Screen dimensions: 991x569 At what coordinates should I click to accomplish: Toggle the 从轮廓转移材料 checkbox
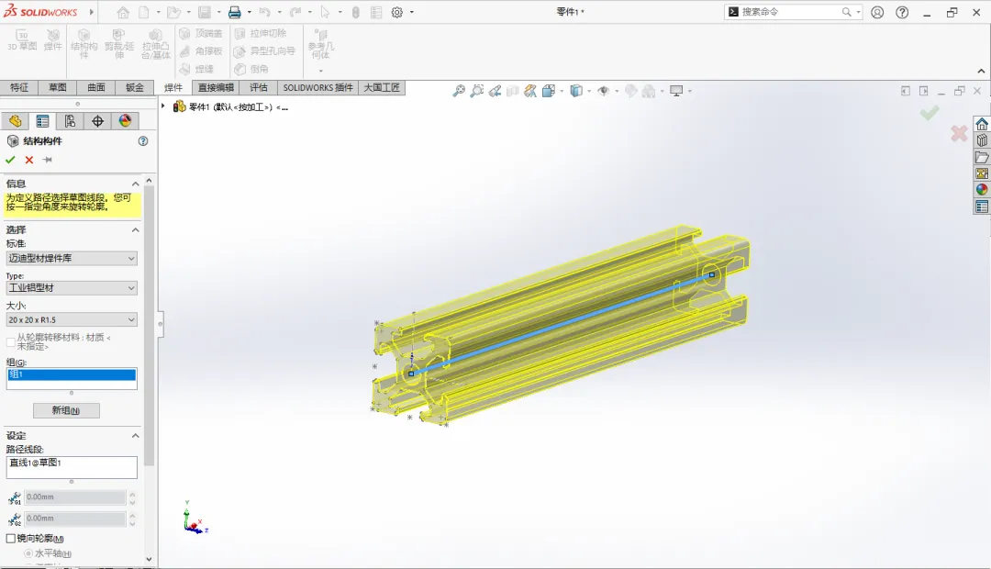(11, 342)
